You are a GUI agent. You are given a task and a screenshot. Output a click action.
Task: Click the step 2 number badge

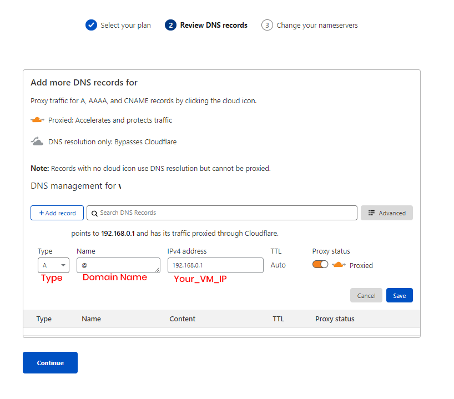(x=170, y=25)
